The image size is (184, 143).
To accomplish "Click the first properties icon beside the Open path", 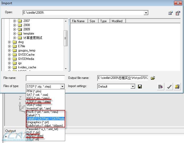I will pyautogui.click(x=171, y=13).
